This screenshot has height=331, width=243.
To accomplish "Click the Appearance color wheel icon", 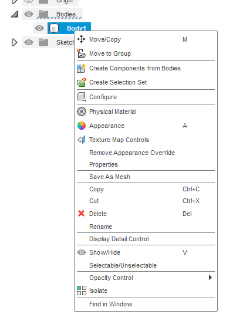I will click(82, 126).
